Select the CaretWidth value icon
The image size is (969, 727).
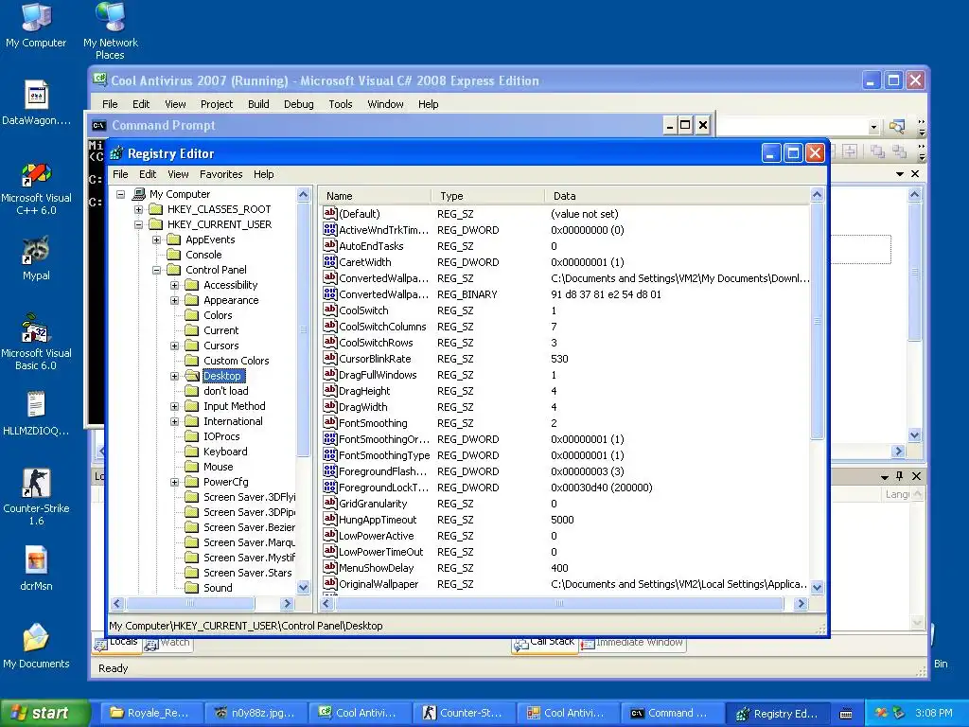(x=330, y=261)
